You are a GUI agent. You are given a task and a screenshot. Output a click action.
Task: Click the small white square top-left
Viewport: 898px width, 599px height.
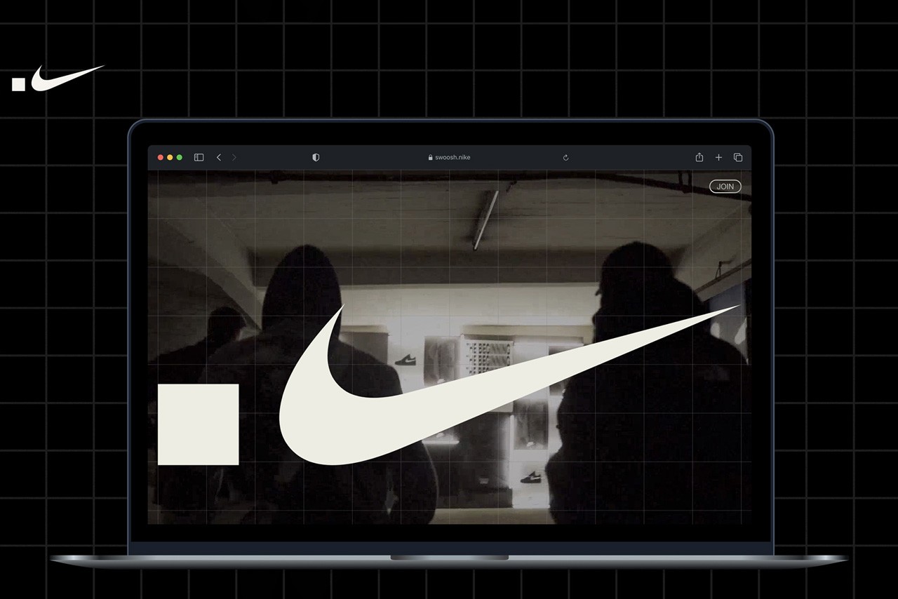[19, 85]
